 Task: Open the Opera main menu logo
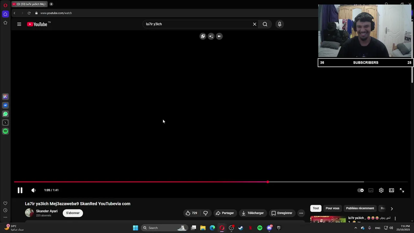pyautogui.click(x=5, y=5)
